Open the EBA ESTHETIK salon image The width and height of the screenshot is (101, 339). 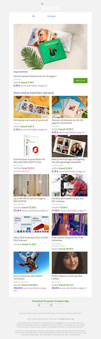click(x=31, y=185)
